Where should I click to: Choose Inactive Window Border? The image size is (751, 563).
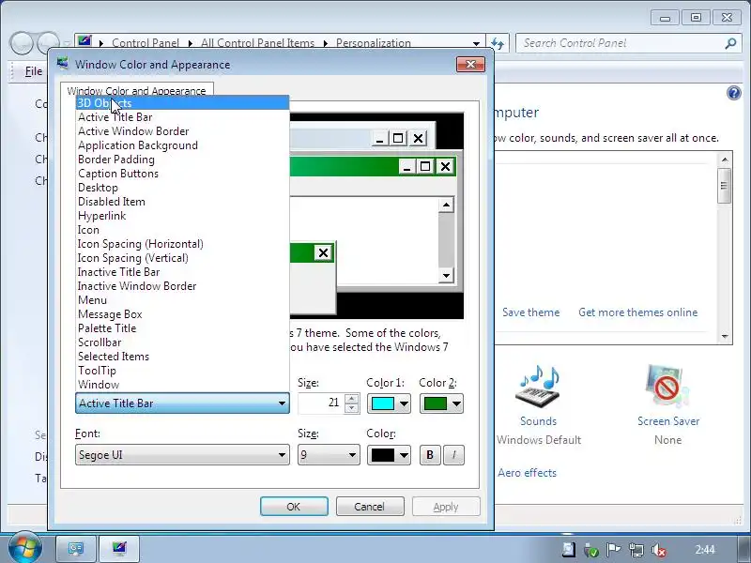pos(182,286)
